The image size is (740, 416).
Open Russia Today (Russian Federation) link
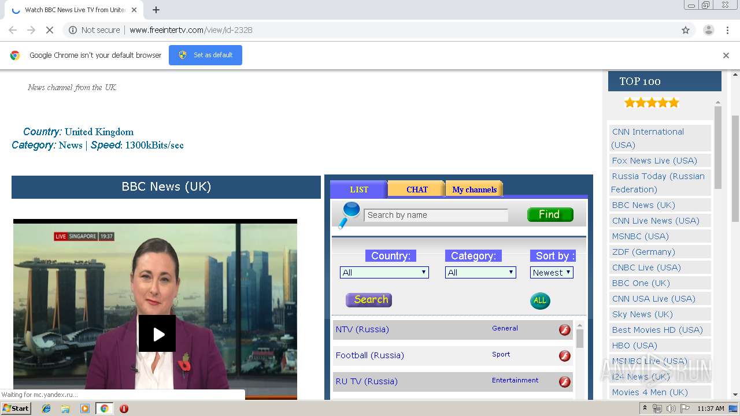(x=658, y=183)
